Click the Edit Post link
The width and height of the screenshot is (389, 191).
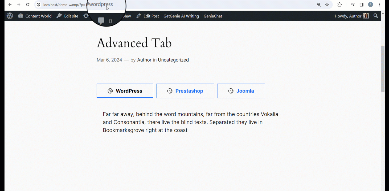(148, 16)
